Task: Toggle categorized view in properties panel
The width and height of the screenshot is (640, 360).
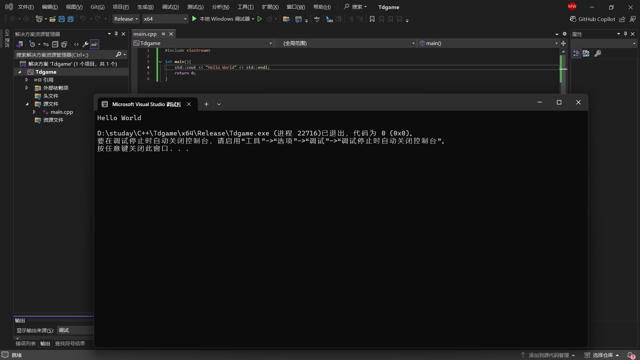Action: [x=576, y=53]
